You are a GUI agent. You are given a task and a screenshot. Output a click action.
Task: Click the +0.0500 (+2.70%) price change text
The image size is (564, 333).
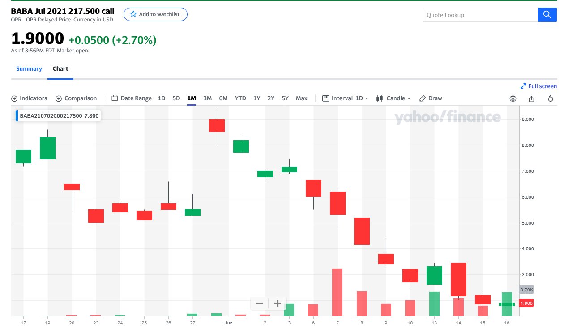(112, 40)
